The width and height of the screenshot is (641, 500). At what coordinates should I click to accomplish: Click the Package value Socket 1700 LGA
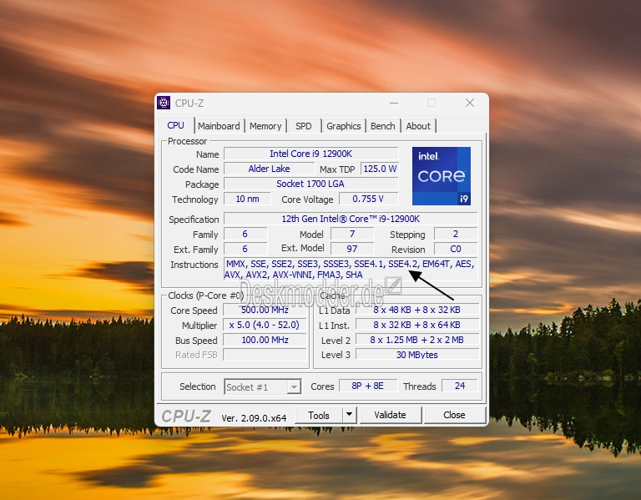tap(310, 184)
